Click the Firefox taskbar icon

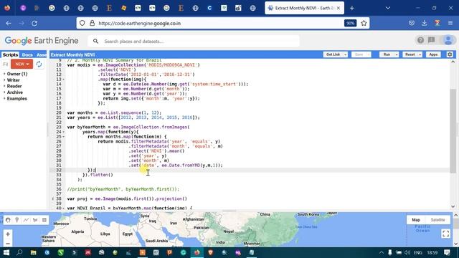point(197,252)
